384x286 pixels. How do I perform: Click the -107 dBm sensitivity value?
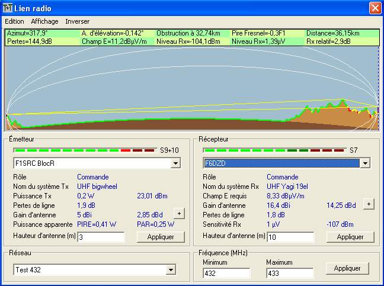pyautogui.click(x=340, y=224)
